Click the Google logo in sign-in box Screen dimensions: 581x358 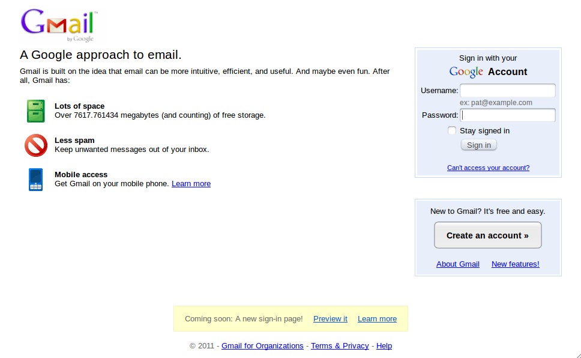[x=466, y=72]
